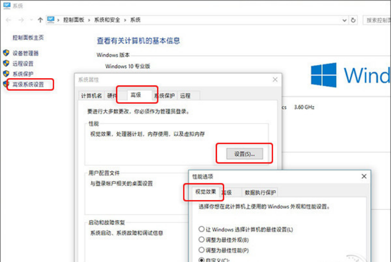391x262 pixels.
Task: Close the 性能选项 dialog
Action: [364, 177]
